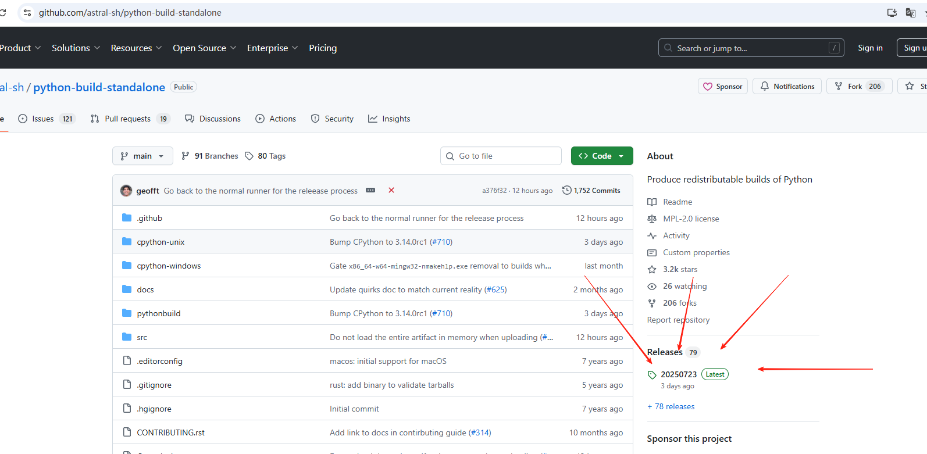Open the pythonbuild folder
The image size is (927, 454).
tap(159, 313)
